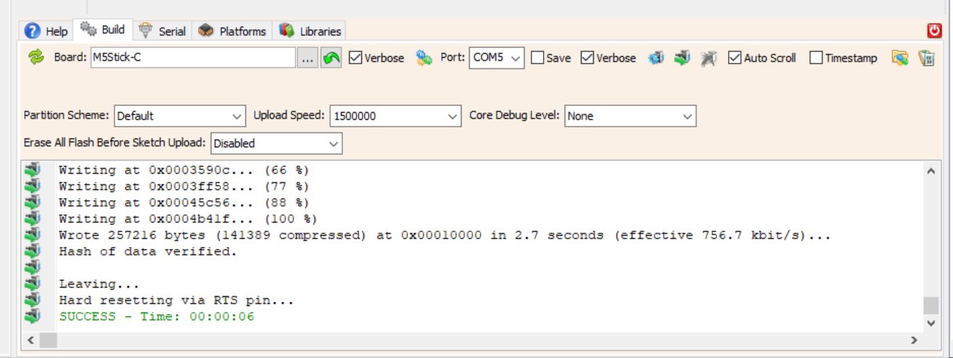Click the green back arrow button beside Board field
Image resolution: width=953 pixels, height=358 pixels.
[331, 58]
